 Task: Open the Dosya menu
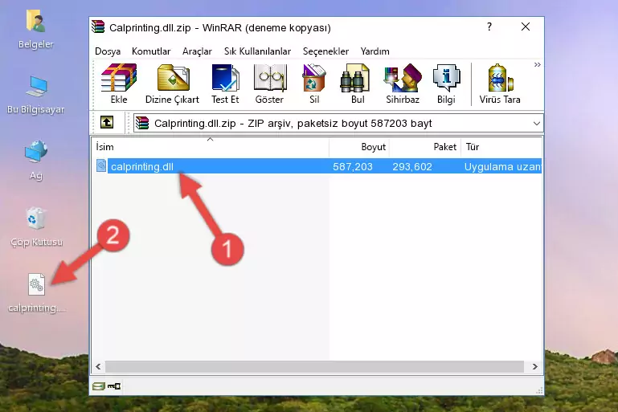coord(108,51)
